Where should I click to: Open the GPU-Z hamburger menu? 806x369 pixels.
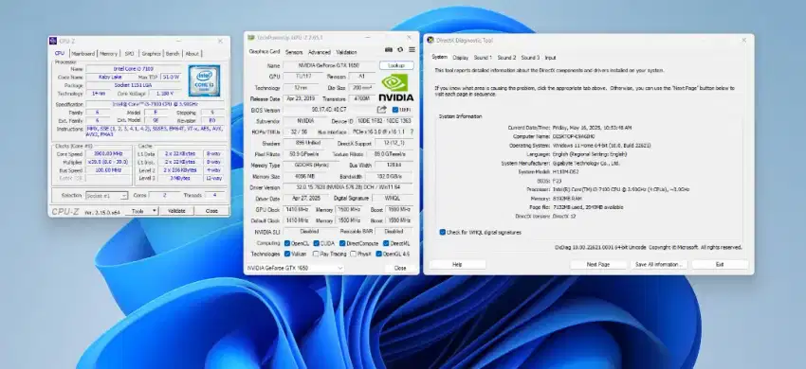pos(412,50)
